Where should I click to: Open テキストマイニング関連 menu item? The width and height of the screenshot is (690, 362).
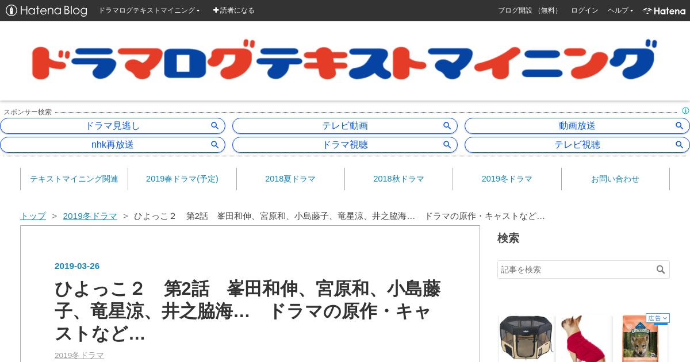click(x=74, y=179)
